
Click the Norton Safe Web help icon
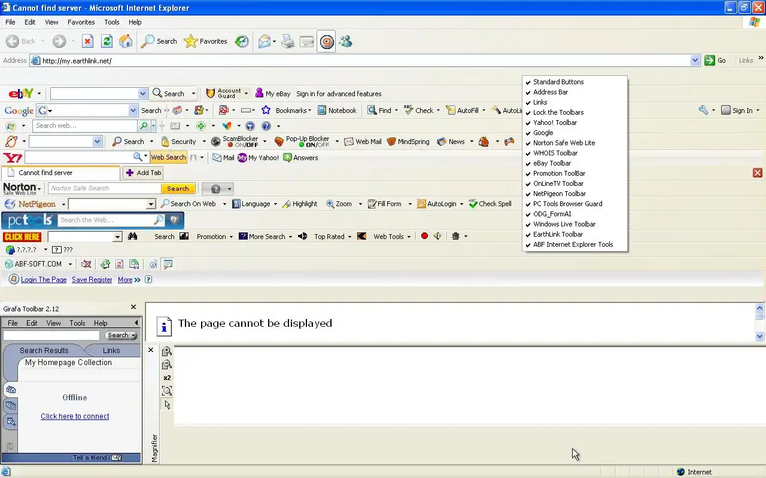click(216, 189)
